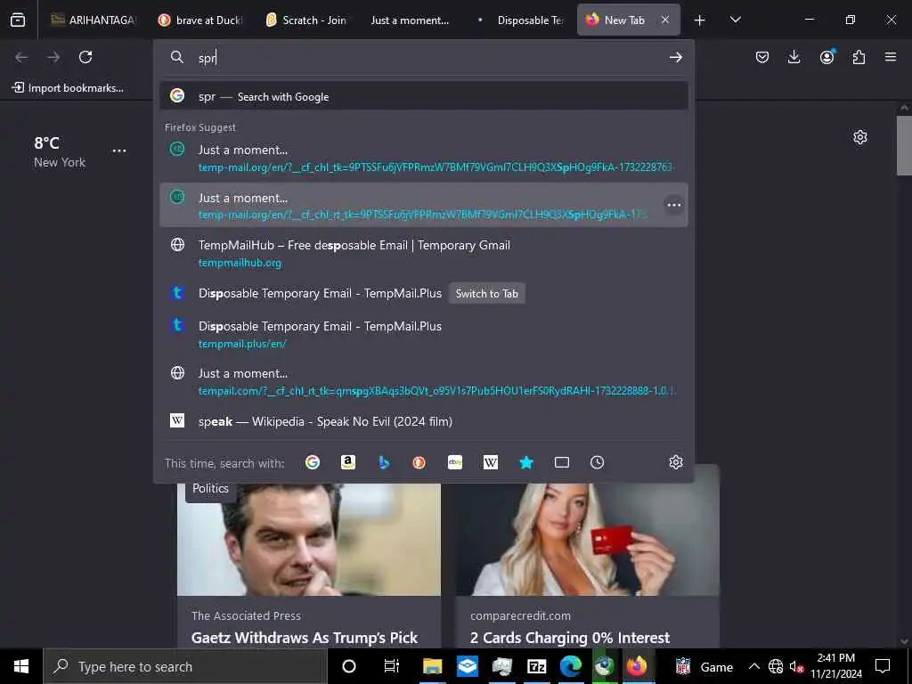The image size is (912, 684).
Task: Open TempMailHub free disposable email suggestion
Action: tap(423, 254)
